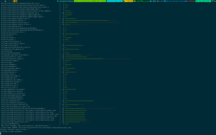Click the first workspace terminal icon

(x=2, y=1)
